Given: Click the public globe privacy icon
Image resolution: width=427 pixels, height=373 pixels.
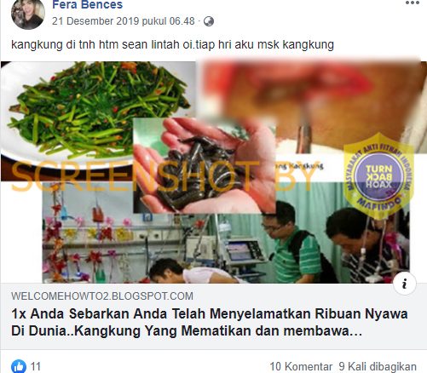Looking at the screenshot, I should (x=209, y=21).
